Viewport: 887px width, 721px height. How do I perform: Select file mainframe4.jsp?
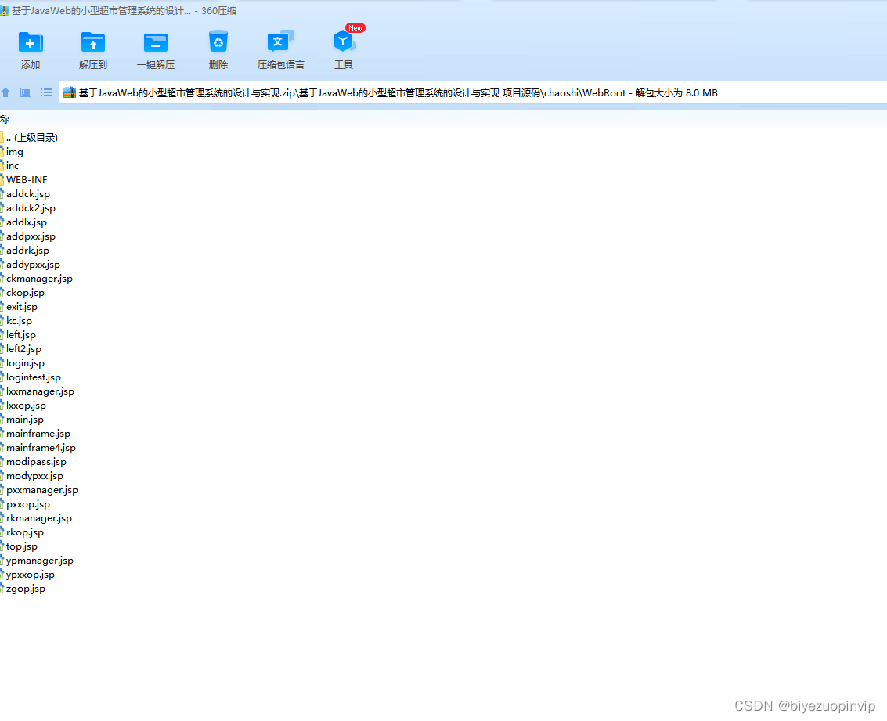pos(38,448)
